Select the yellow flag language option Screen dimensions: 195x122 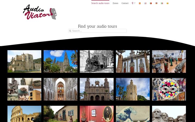tap(167, 3)
